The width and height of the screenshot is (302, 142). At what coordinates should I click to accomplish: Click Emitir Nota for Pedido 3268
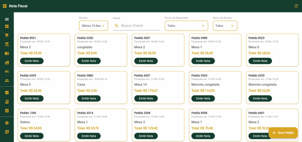click(146, 136)
